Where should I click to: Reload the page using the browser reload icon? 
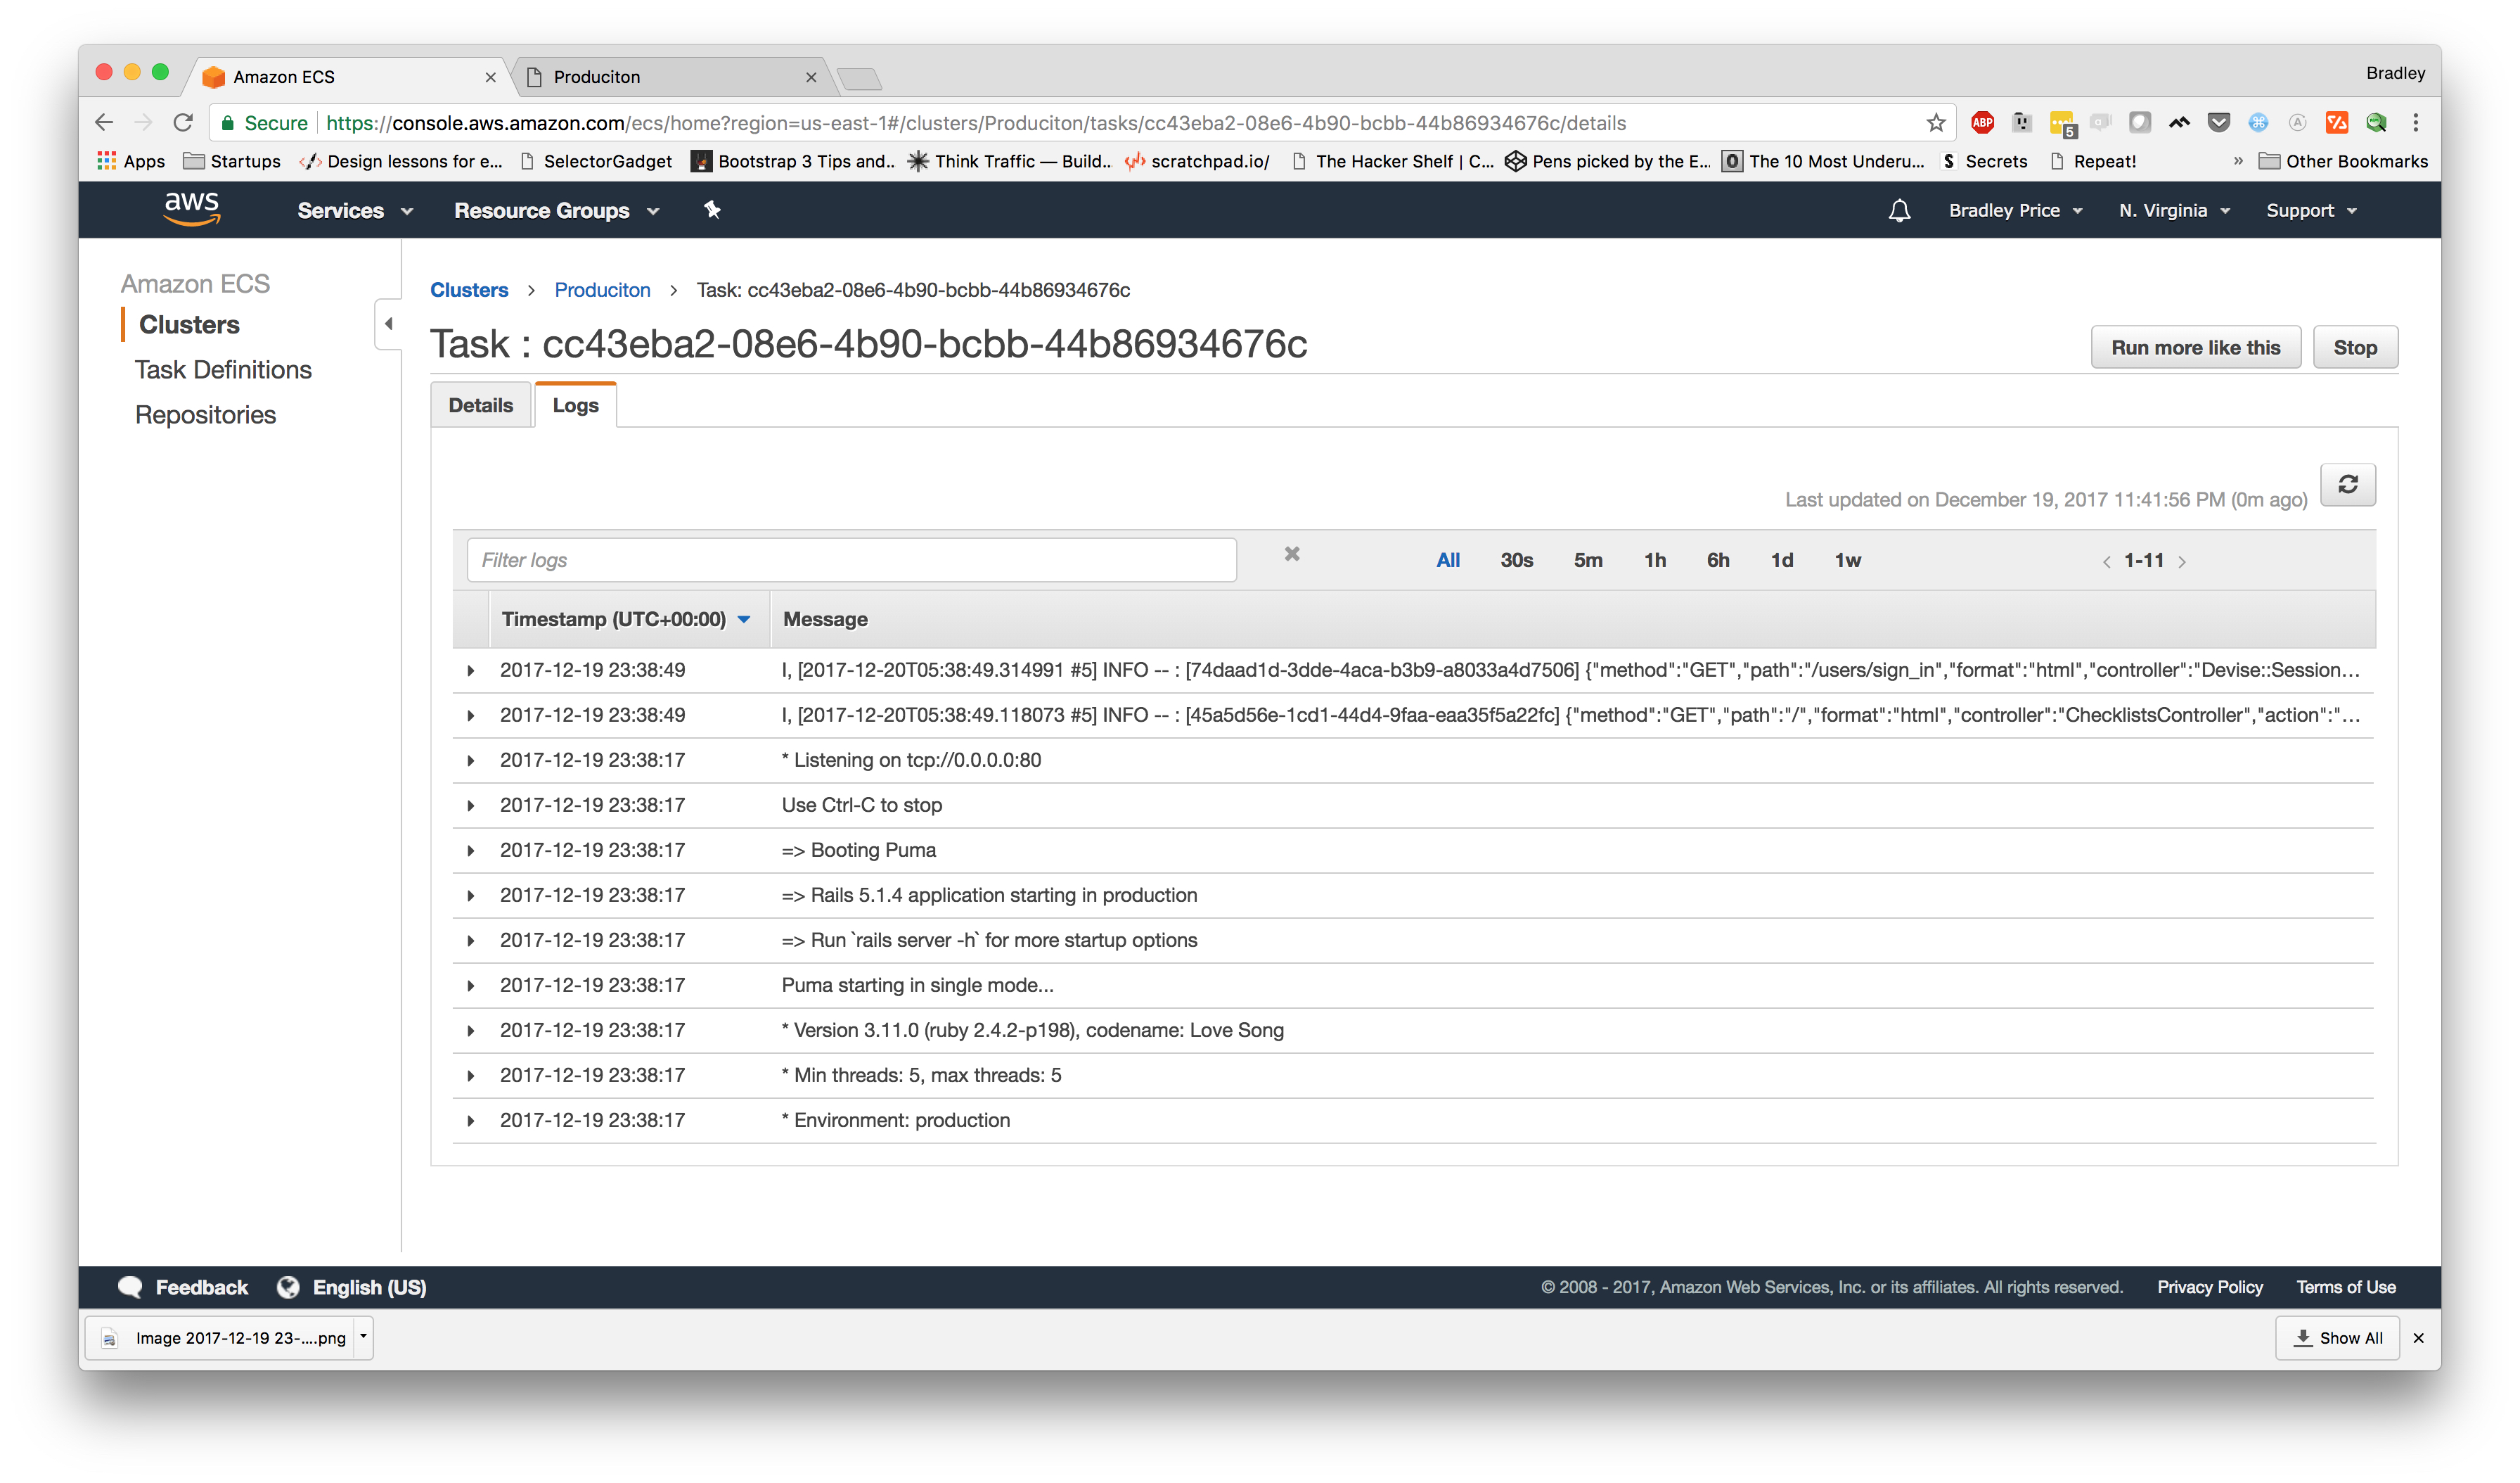tap(183, 123)
